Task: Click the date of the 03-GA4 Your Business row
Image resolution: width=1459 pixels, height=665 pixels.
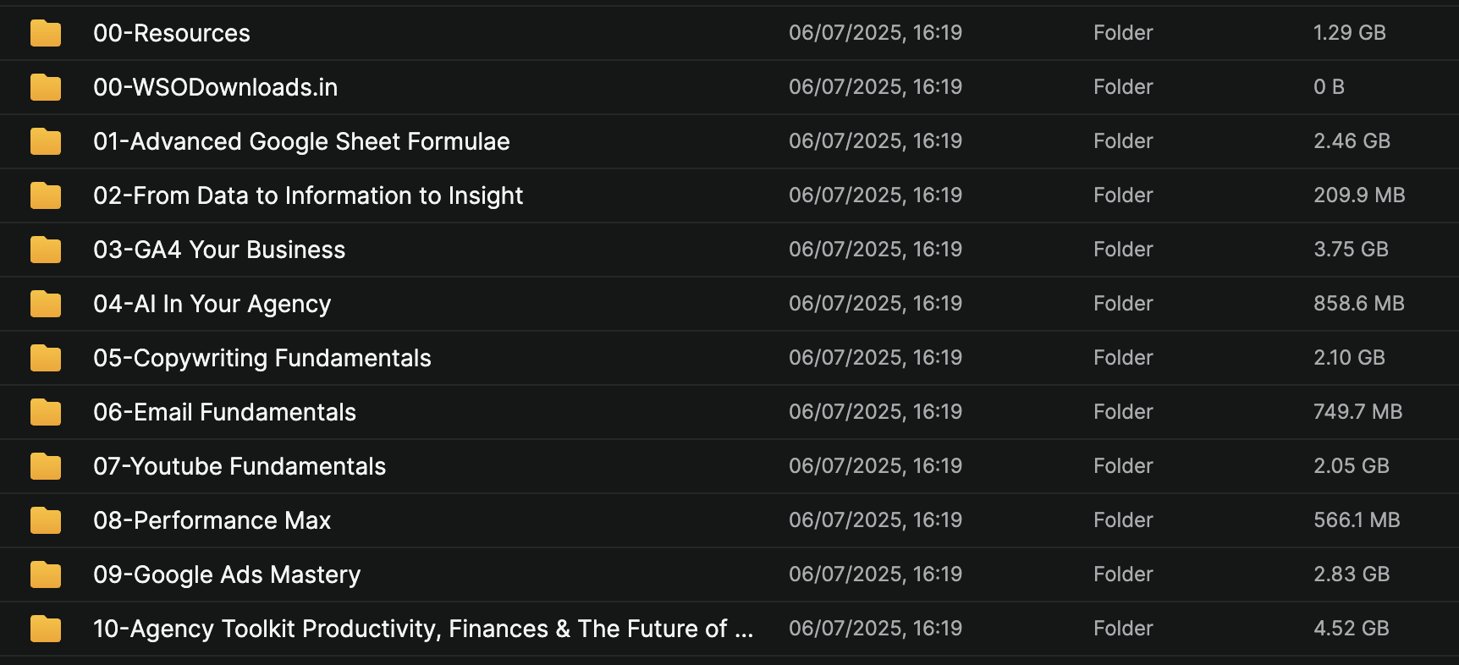Action: click(875, 250)
